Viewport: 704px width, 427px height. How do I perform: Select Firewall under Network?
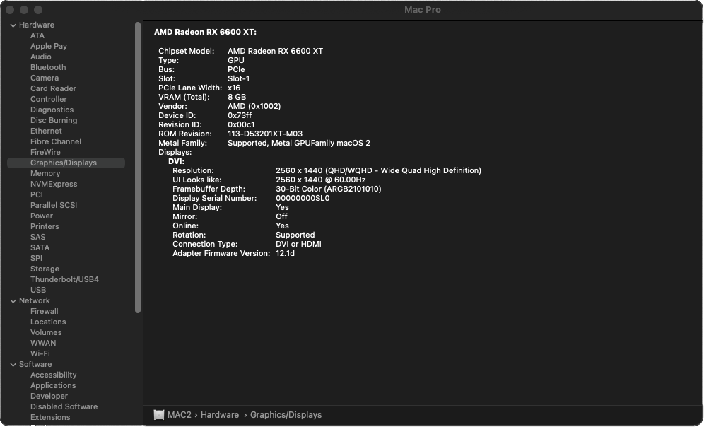tap(44, 312)
